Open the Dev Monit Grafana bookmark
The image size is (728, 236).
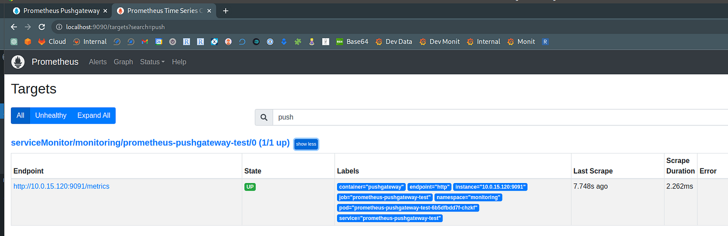(x=439, y=41)
